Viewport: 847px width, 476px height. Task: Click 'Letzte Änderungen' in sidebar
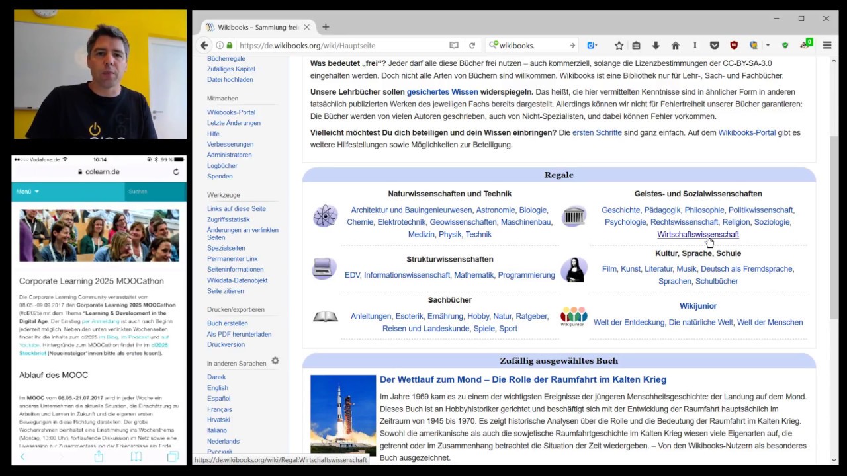[x=234, y=123]
